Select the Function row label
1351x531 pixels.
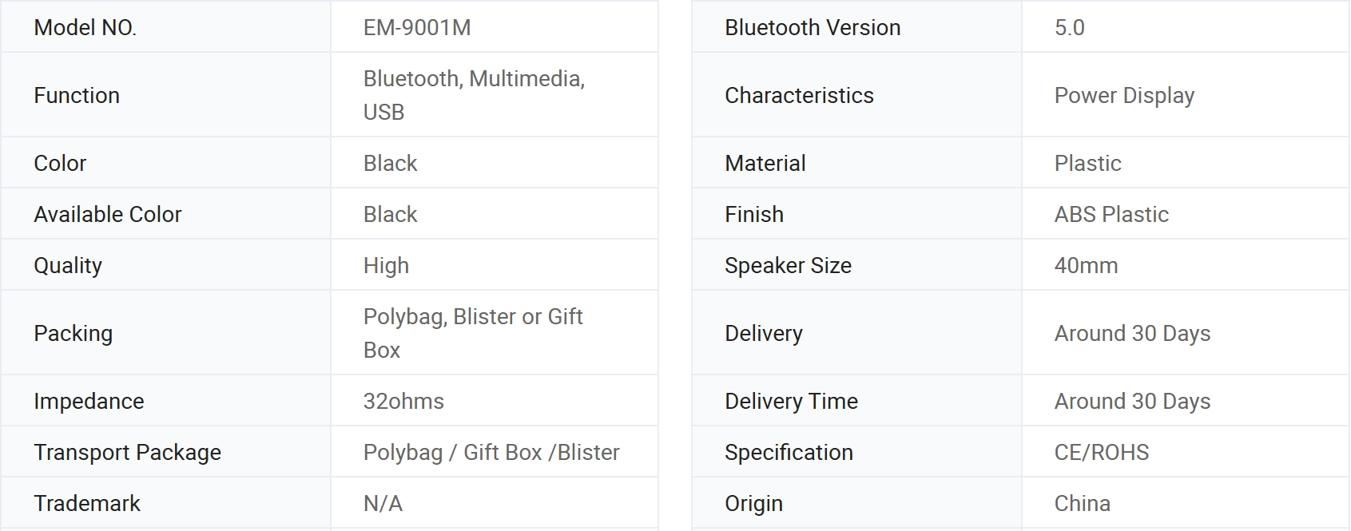(x=77, y=96)
